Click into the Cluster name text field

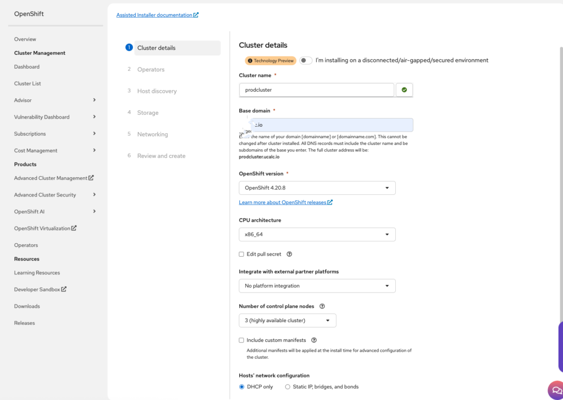tap(316, 90)
